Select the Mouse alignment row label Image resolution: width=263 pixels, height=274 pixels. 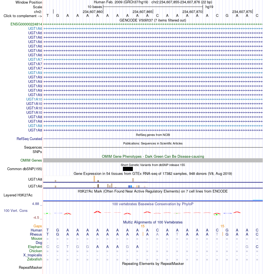point(37,239)
